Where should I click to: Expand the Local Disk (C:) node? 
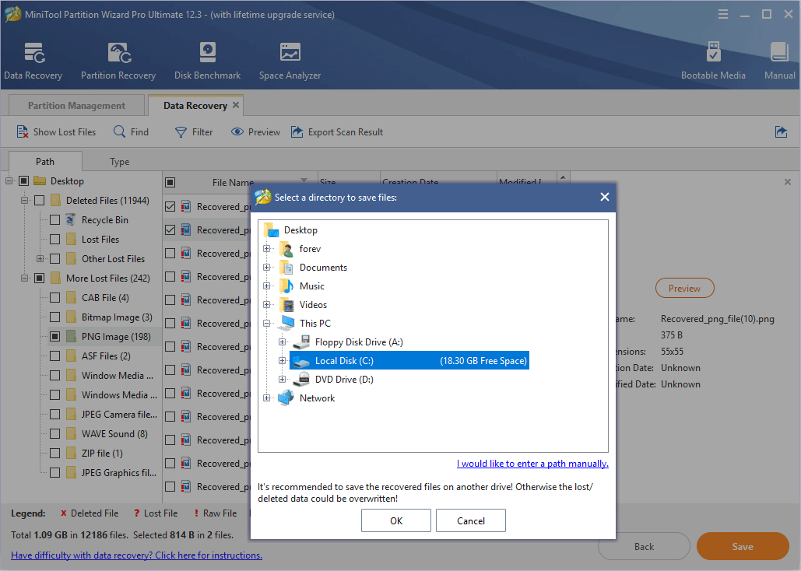point(282,361)
